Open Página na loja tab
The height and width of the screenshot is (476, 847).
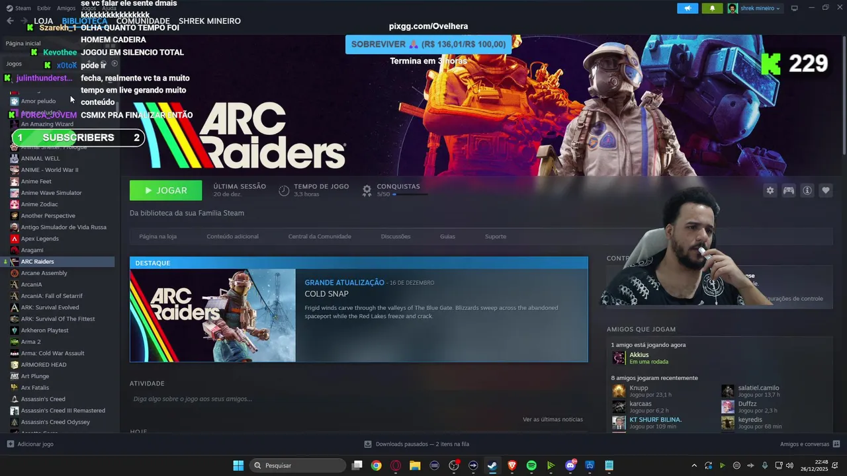(157, 236)
